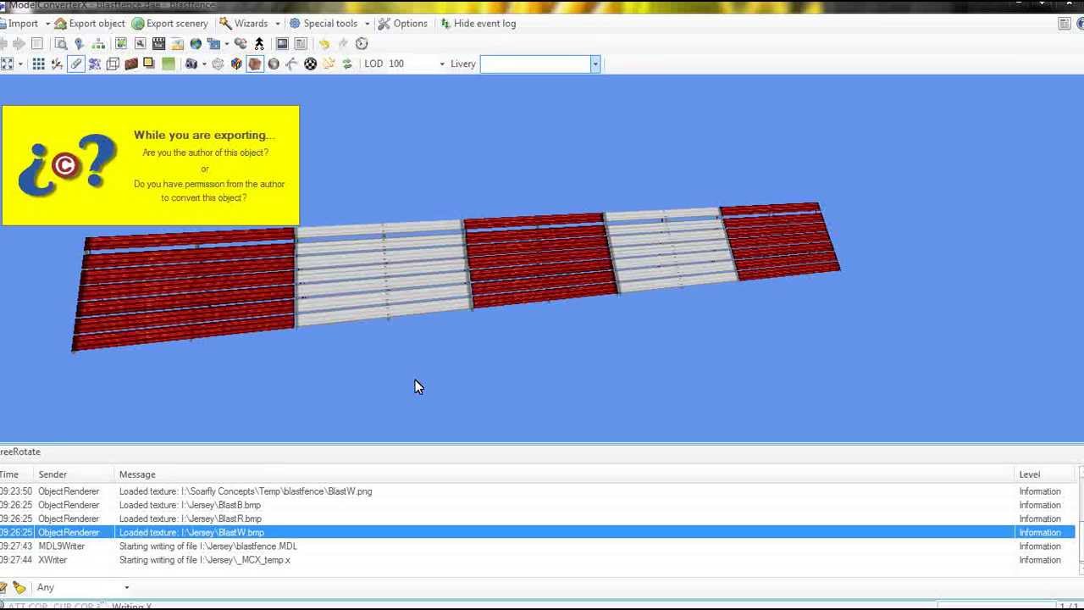Open the Special tools menu
The width and height of the screenshot is (1084, 610).
coord(324,24)
